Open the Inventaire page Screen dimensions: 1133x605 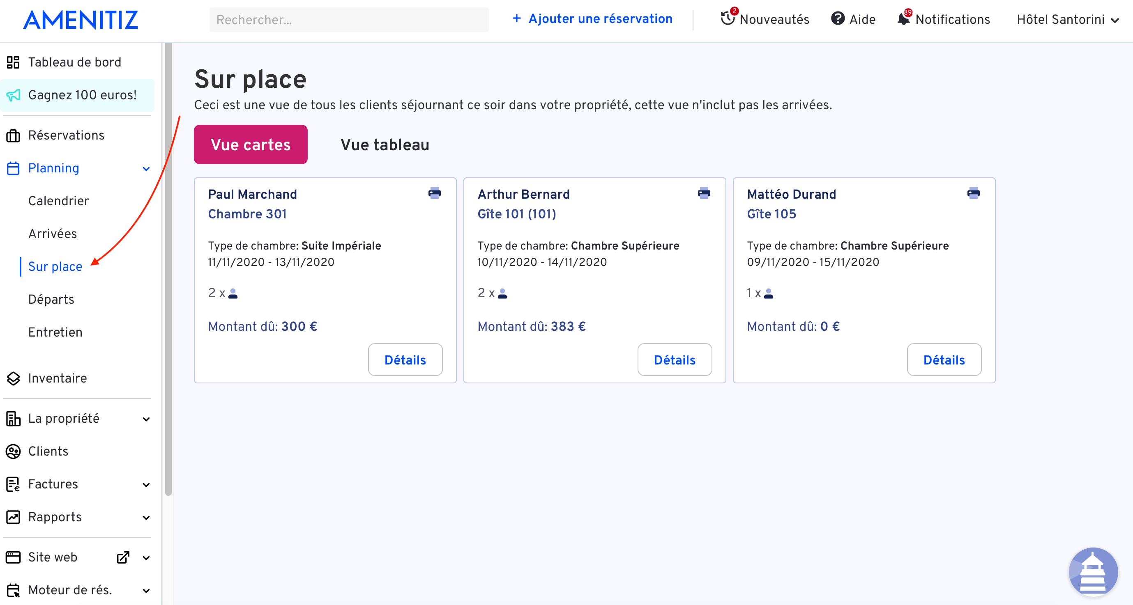click(x=58, y=378)
